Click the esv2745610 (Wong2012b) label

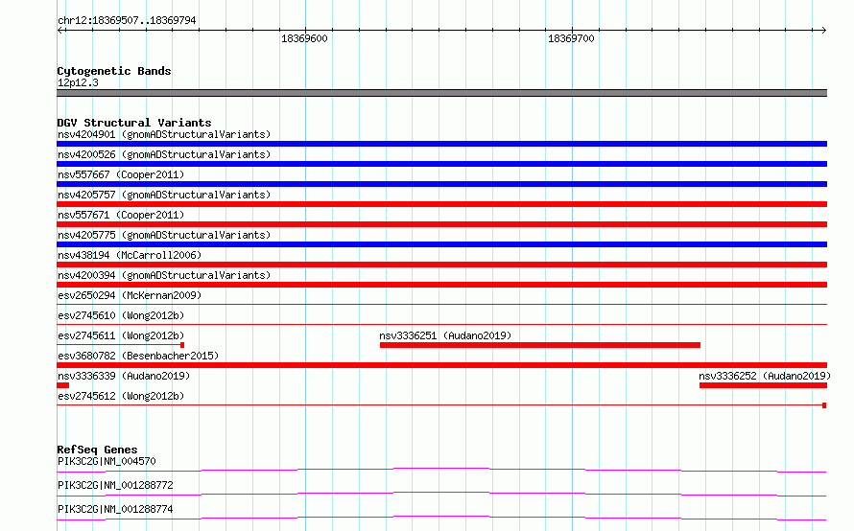[x=121, y=315]
